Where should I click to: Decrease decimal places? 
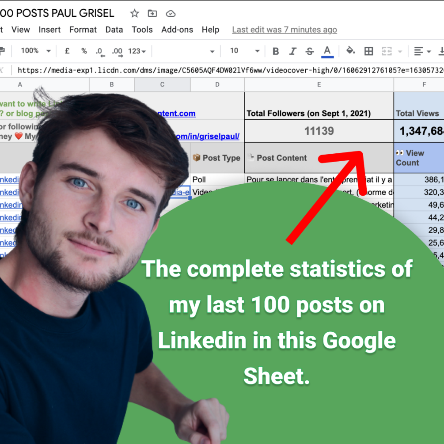pyautogui.click(x=100, y=52)
